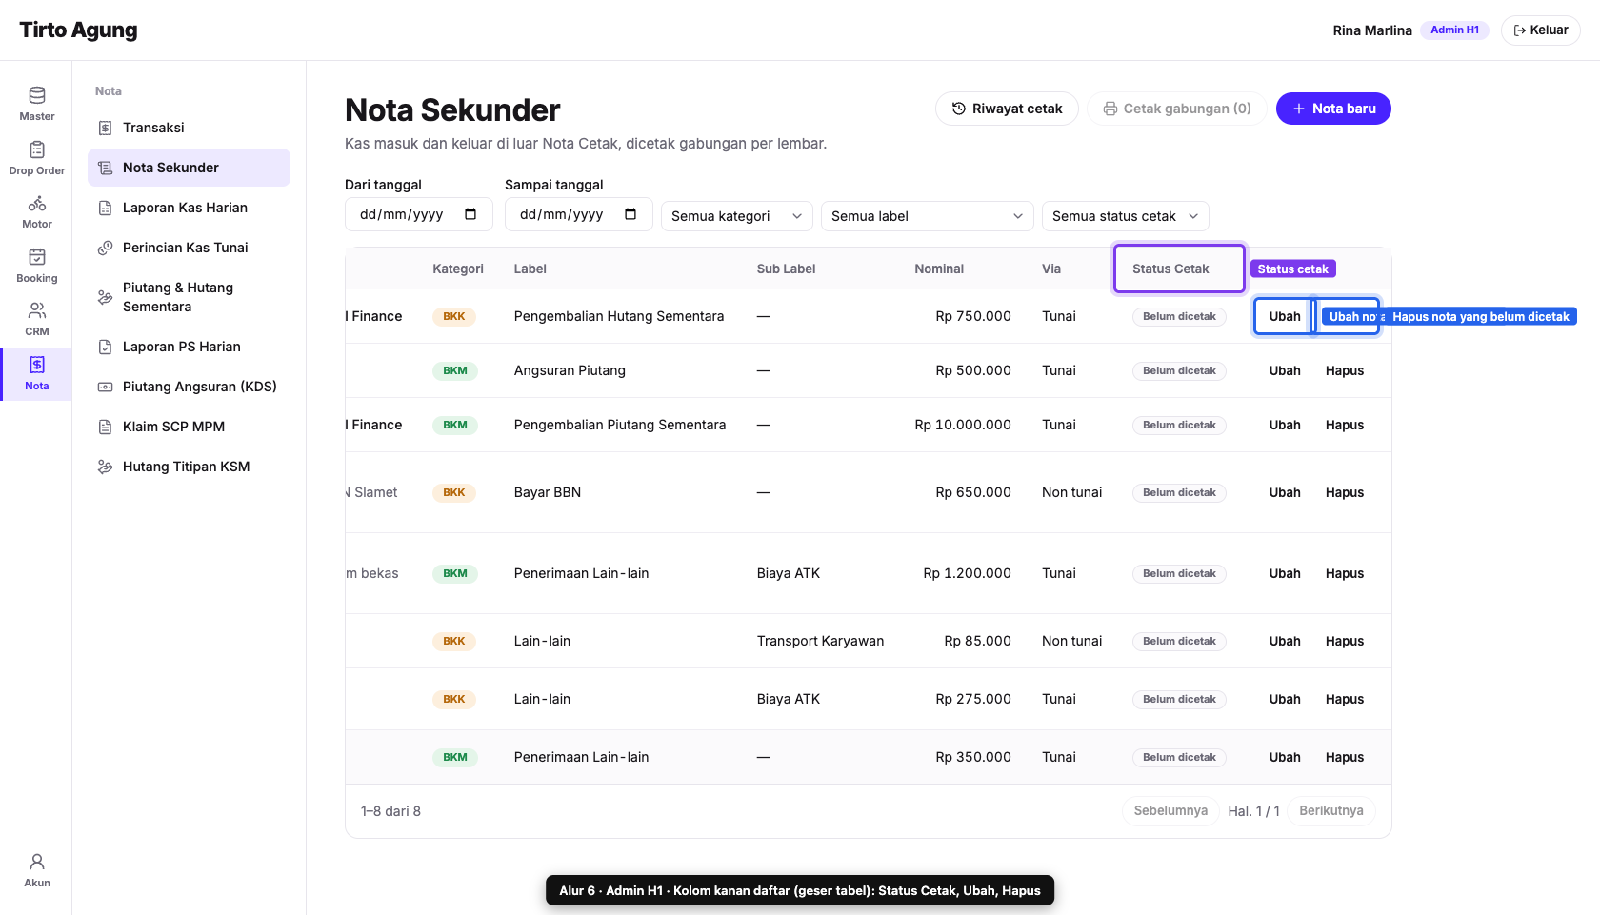
Task: Click the Sampai tanggal date field
Action: click(x=579, y=214)
